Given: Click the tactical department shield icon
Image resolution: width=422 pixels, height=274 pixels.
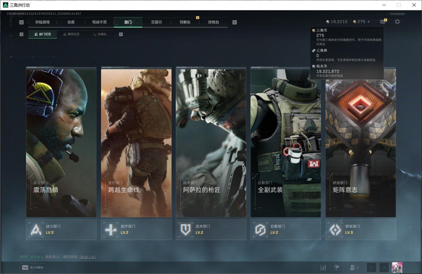Looking at the screenshot, I should pos(186,230).
